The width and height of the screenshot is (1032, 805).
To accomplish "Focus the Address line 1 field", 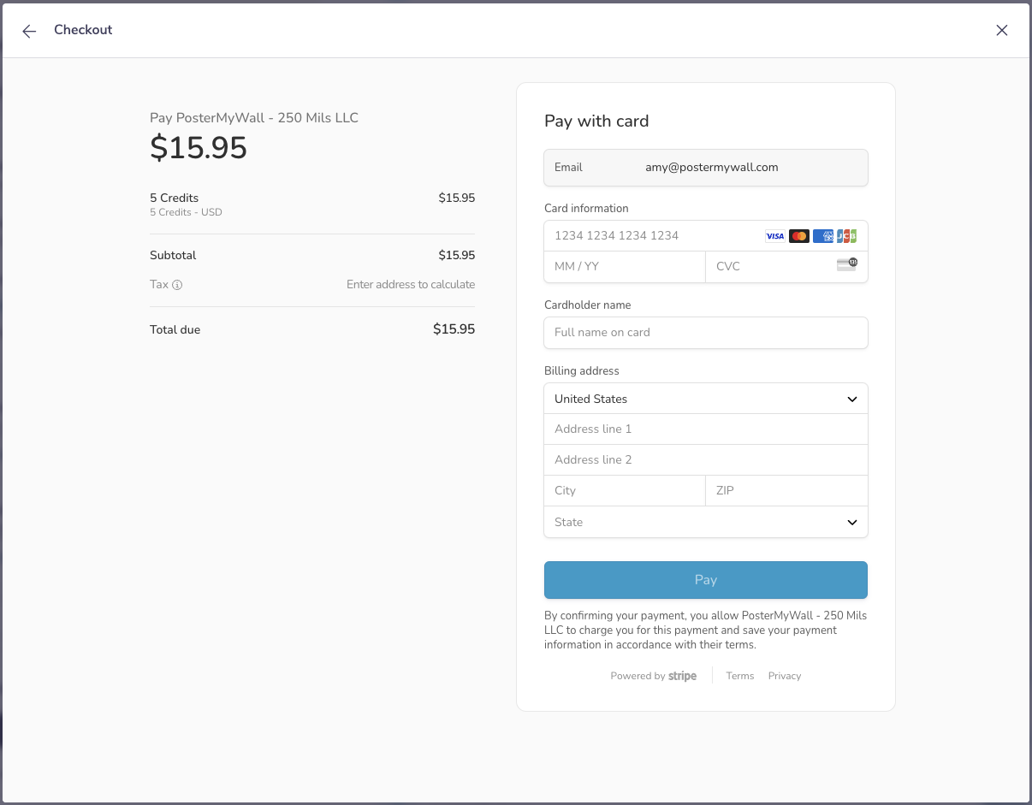I will click(x=706, y=429).
